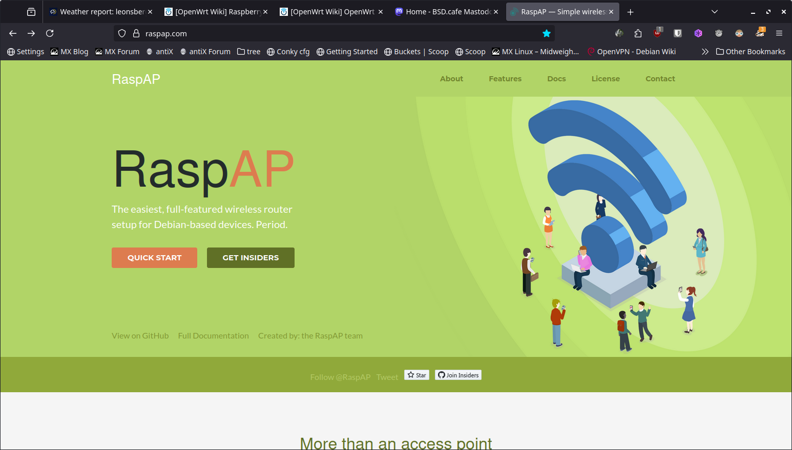Open the antiX Forum bookmark
Viewport: 792px width, 450px height.
[x=205, y=52]
